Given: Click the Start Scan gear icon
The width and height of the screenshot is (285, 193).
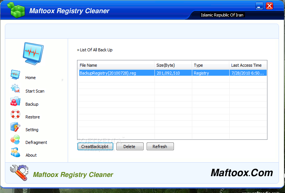Looking at the screenshot, I should (15, 88).
